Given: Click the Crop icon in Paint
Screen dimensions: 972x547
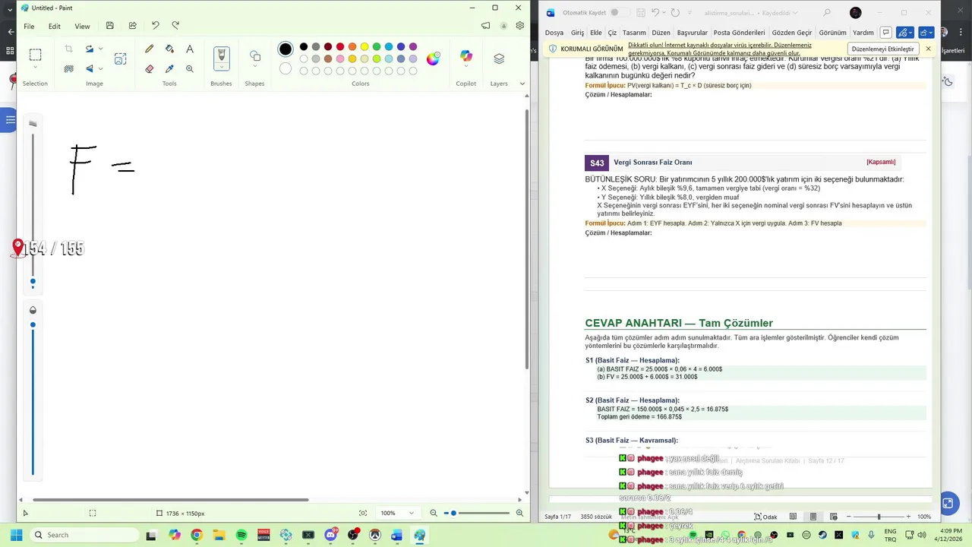Looking at the screenshot, I should 68,49.
